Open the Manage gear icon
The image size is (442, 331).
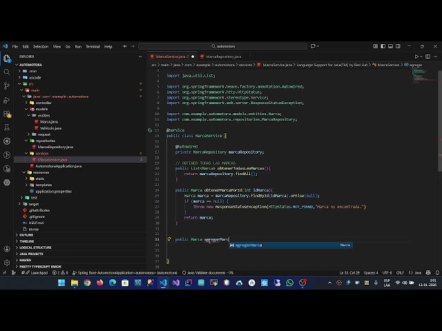click(x=7, y=263)
